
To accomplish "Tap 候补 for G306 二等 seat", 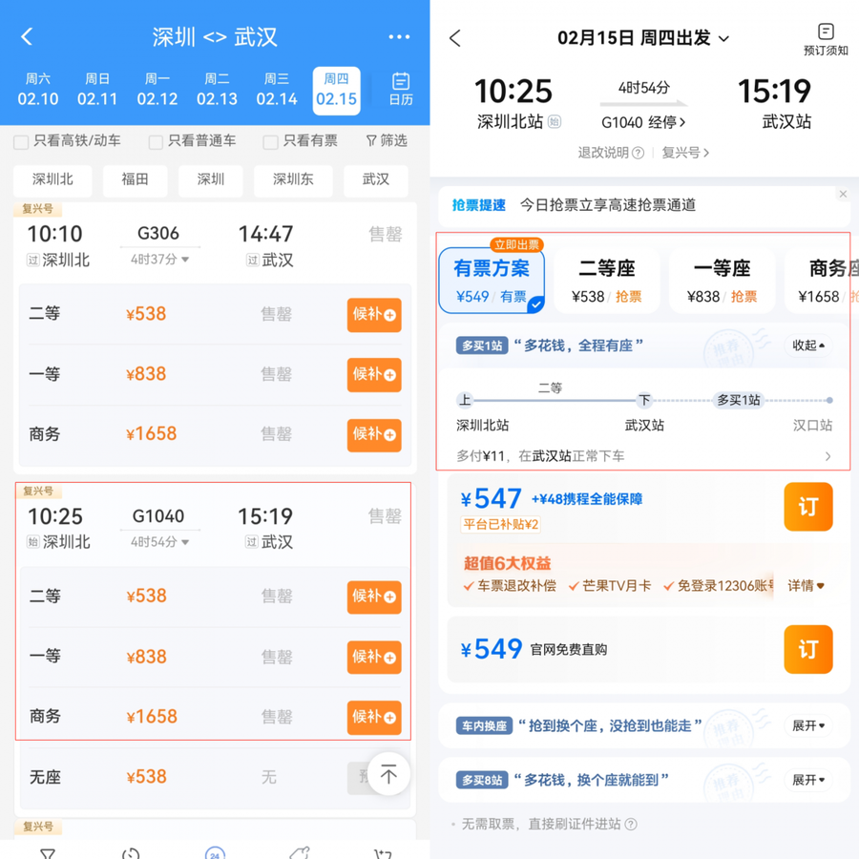I will [374, 315].
